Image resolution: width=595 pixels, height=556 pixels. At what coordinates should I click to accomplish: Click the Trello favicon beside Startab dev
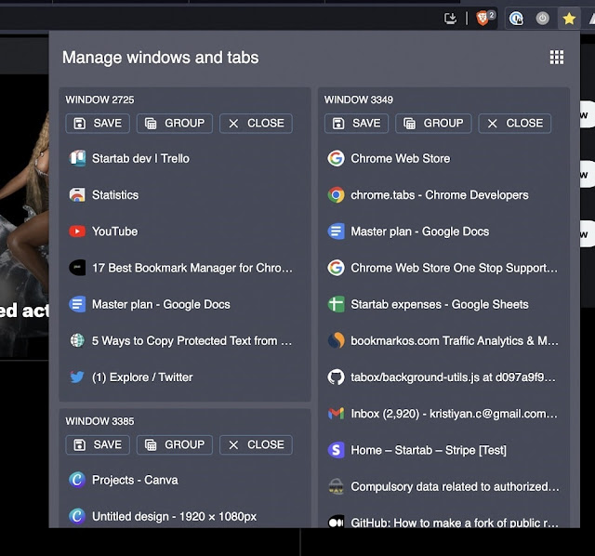[x=77, y=158]
